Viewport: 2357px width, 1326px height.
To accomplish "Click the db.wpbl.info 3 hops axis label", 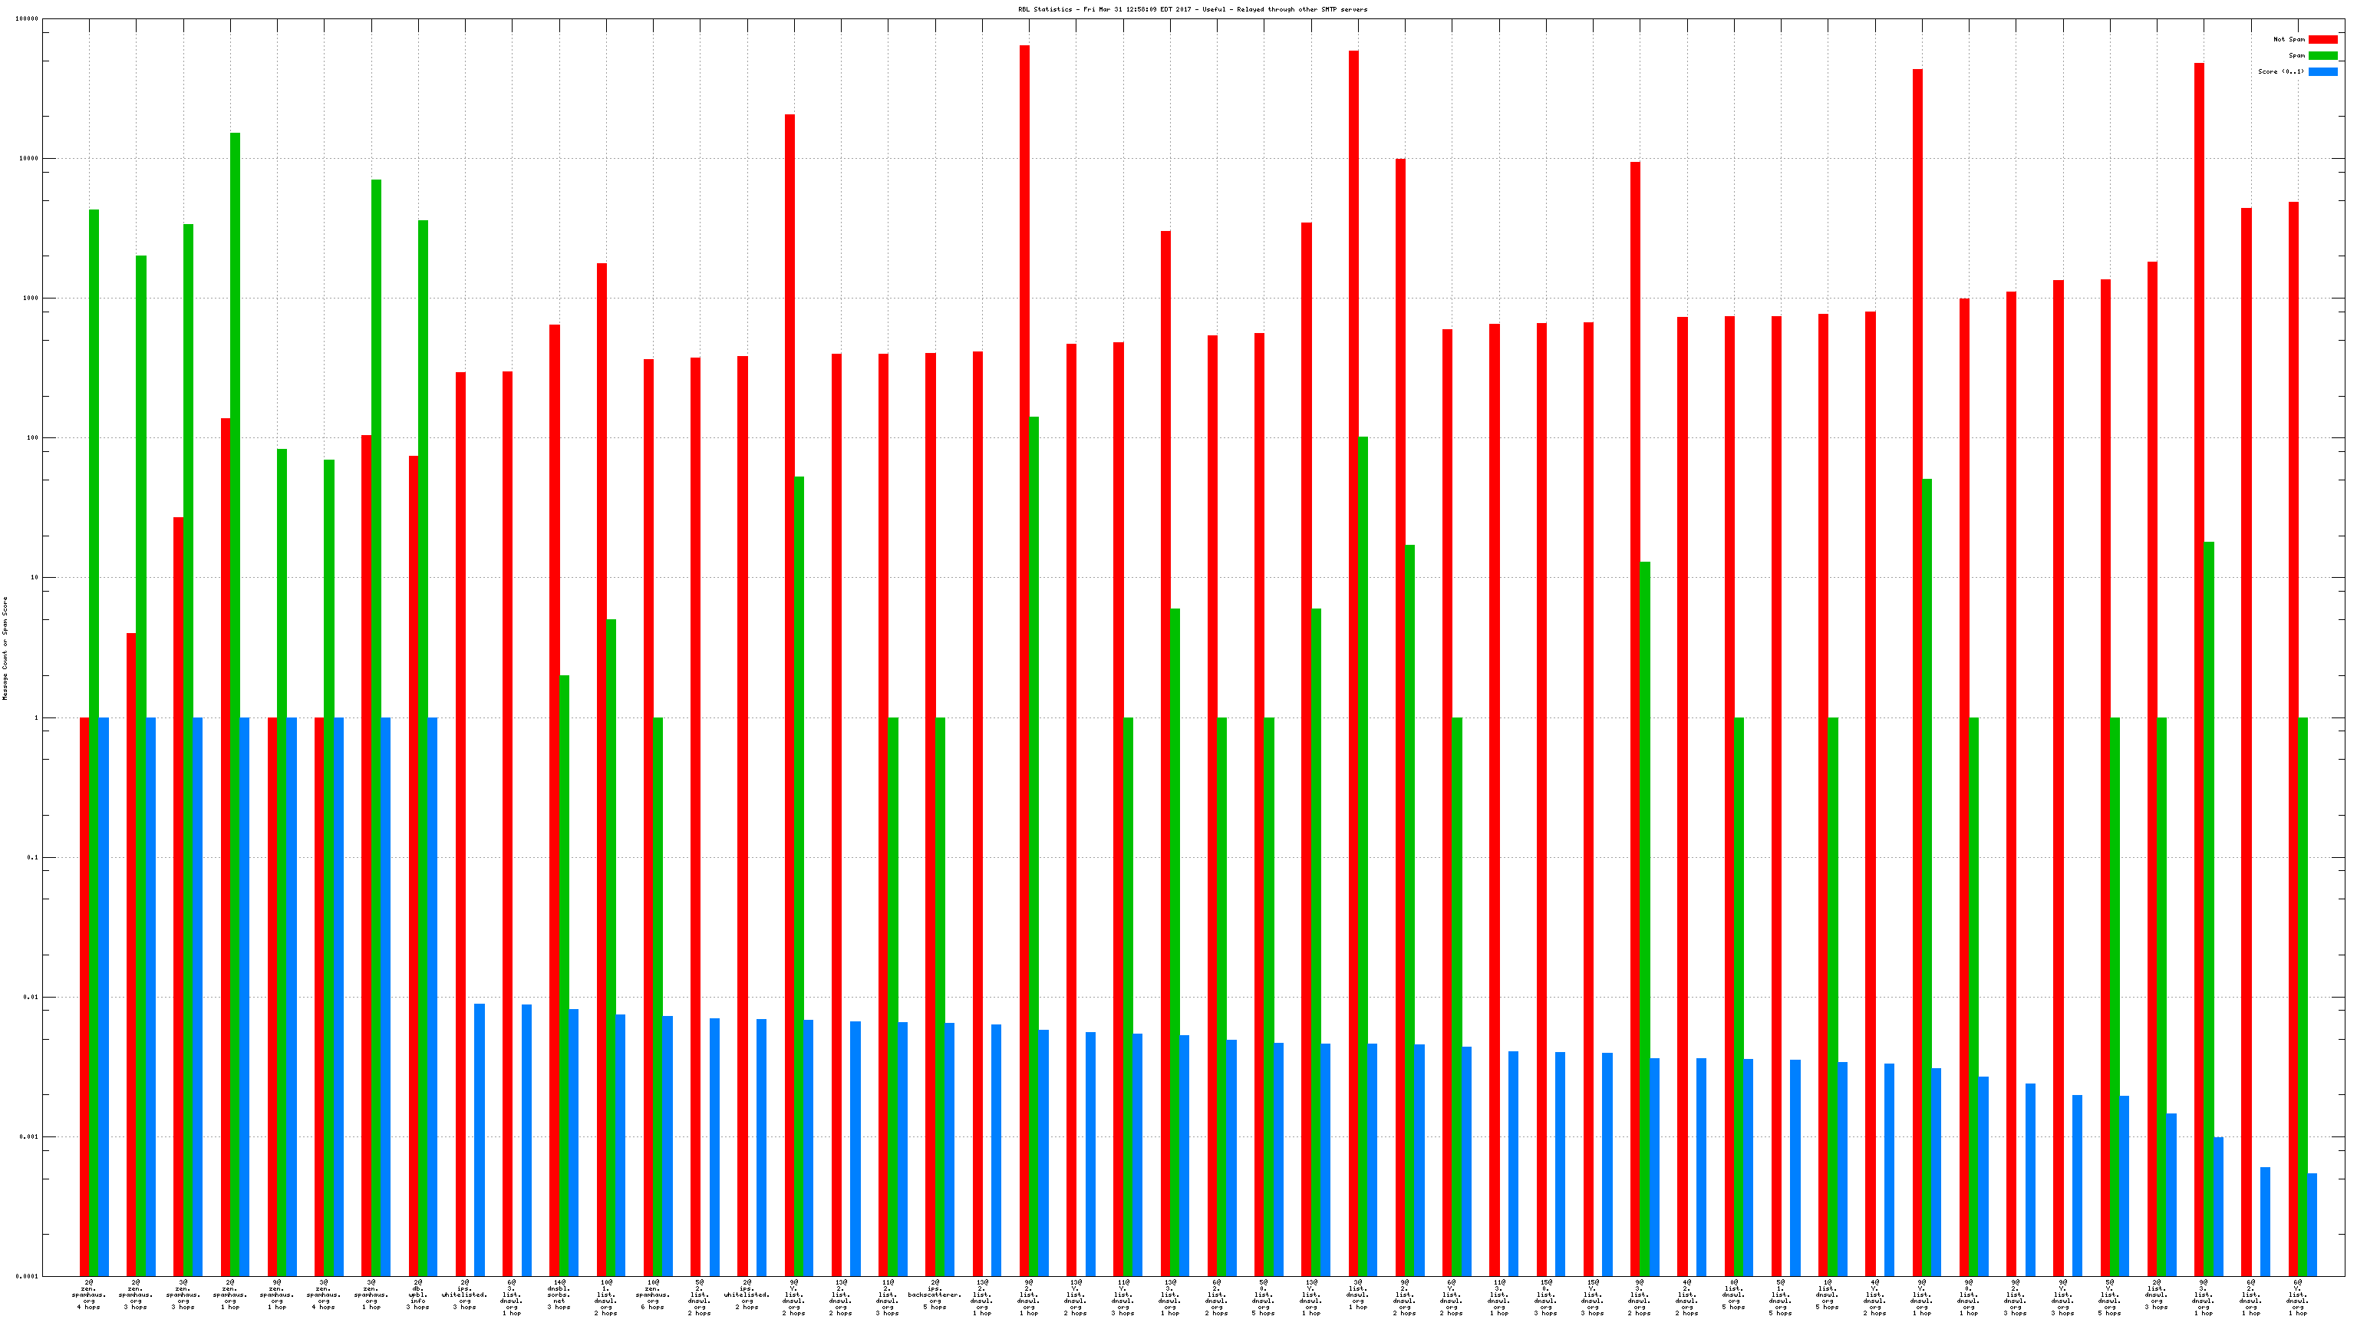I will pos(418,1294).
